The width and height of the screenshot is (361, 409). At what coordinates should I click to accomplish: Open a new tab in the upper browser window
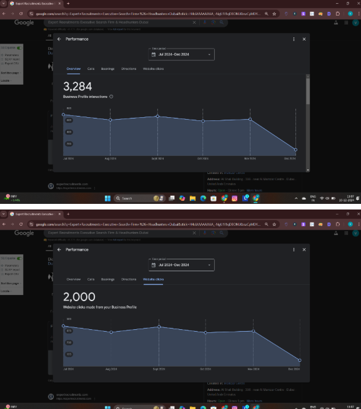pos(68,4)
